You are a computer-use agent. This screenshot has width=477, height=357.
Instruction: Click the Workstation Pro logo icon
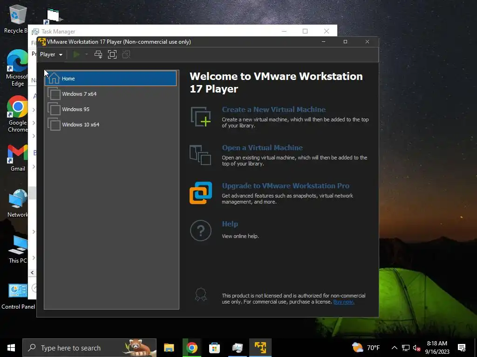tap(201, 193)
